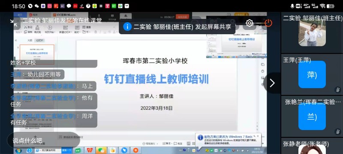Viewport: 343px width, 154px height.
Task: Open the Section (节) dropdown in WPS toolbar
Action: (x=86, y=32)
